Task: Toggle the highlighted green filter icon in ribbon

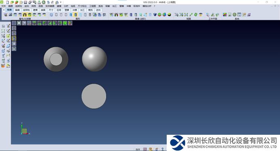Action: 30,15
